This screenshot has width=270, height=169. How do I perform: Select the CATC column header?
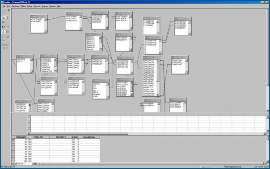pyautogui.click(x=75, y=137)
